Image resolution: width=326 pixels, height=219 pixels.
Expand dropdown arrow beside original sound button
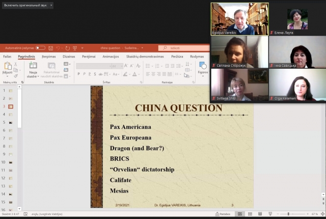pyautogui.click(x=51, y=5)
